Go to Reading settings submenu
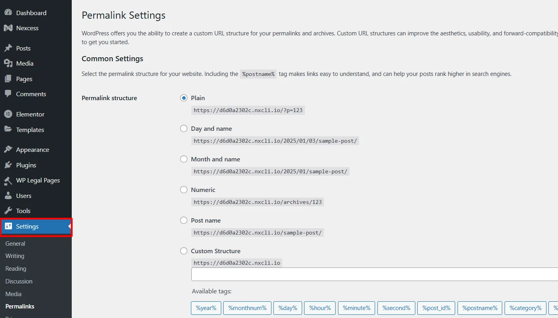This screenshot has height=318, width=558. coord(16,269)
